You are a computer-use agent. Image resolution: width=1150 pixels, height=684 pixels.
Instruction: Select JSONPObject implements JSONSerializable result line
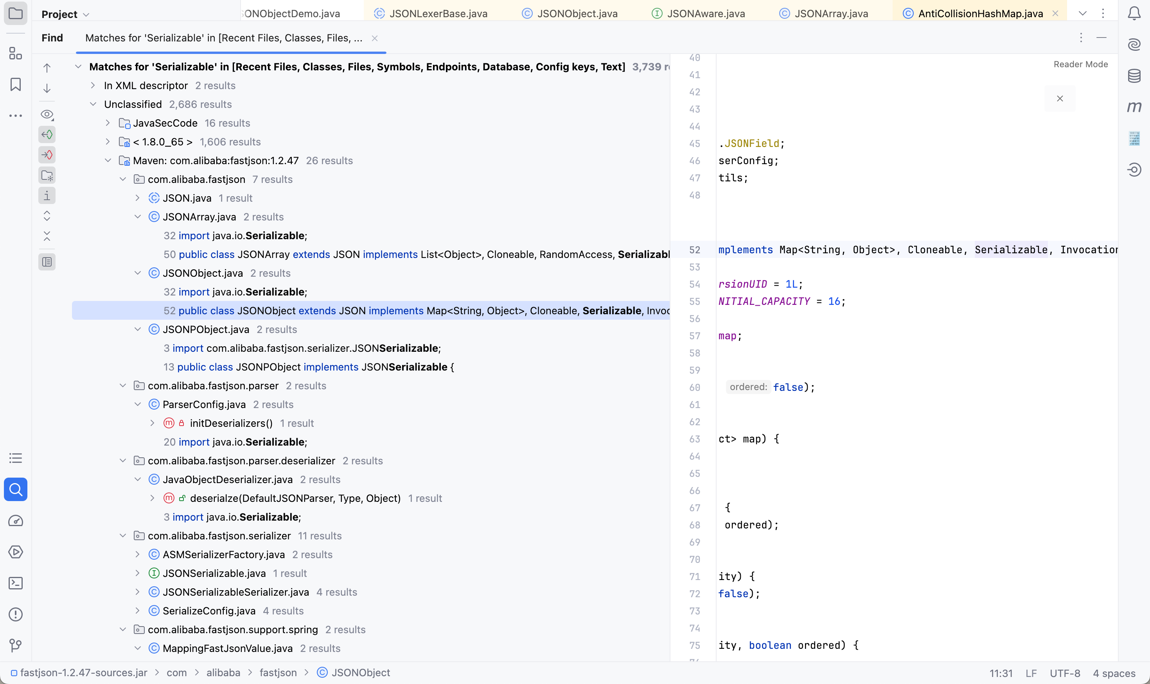[x=308, y=367]
